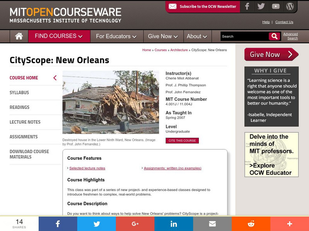309x231 pixels.
Task: Click the CITE THIS COURSE button
Action: click(182, 141)
